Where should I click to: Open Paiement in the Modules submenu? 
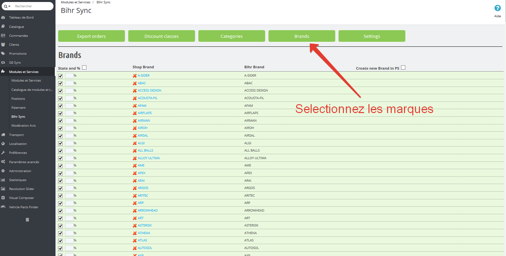[x=19, y=107]
